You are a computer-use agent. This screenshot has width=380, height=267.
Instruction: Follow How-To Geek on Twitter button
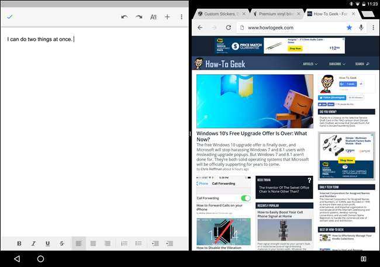tap(332, 98)
